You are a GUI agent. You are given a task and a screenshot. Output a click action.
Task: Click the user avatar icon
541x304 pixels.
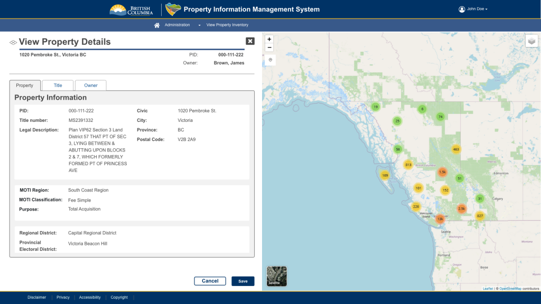coord(462,9)
